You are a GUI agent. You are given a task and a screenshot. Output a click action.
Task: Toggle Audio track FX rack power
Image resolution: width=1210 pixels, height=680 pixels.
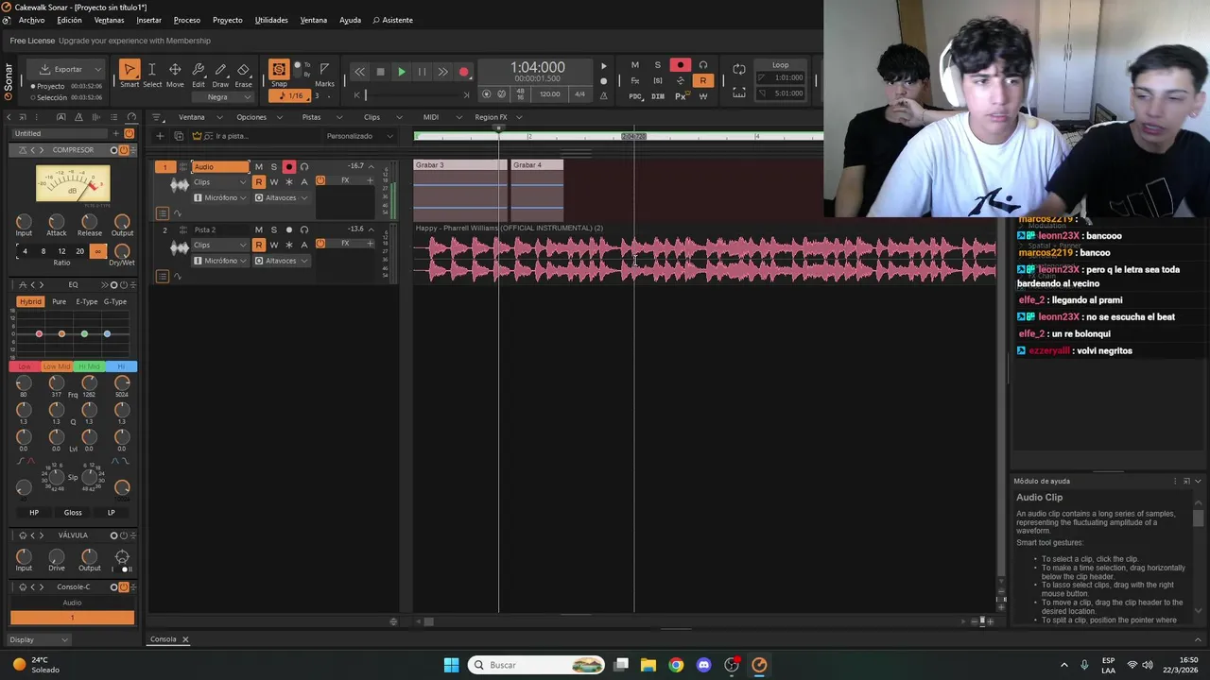click(x=320, y=180)
